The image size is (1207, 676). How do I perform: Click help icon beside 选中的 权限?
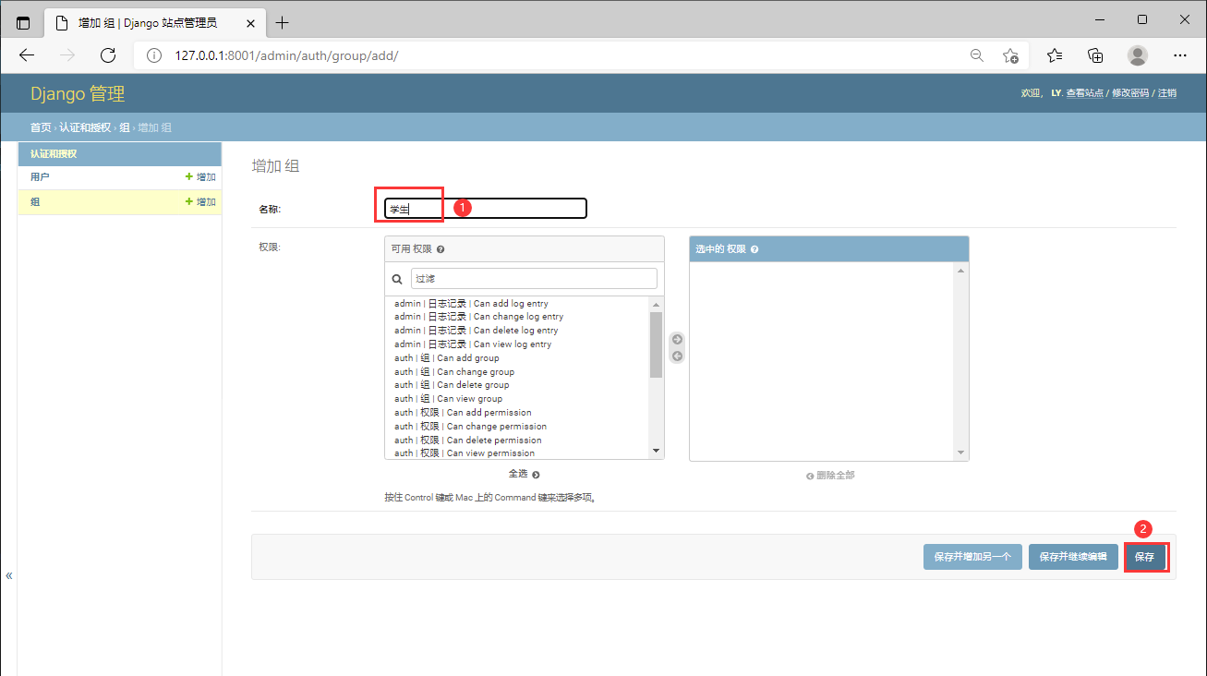click(x=754, y=249)
